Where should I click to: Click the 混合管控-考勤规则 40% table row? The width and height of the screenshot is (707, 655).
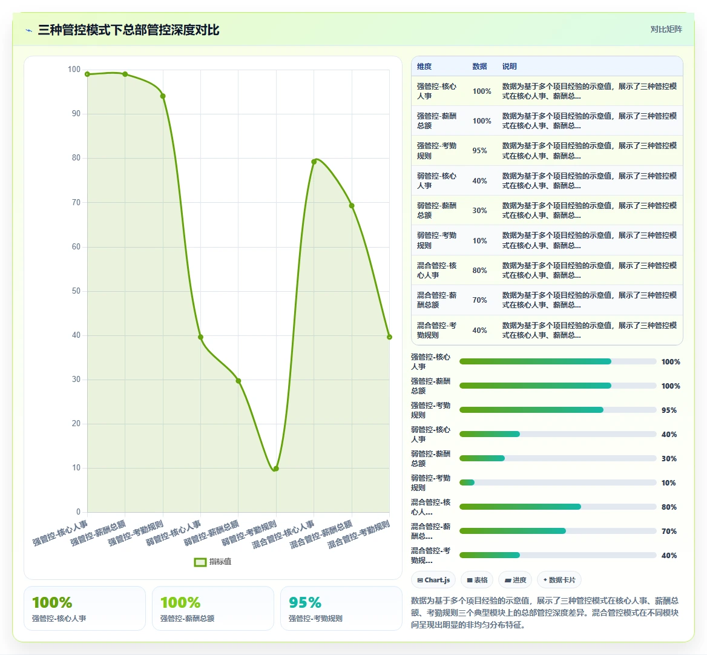click(x=547, y=330)
